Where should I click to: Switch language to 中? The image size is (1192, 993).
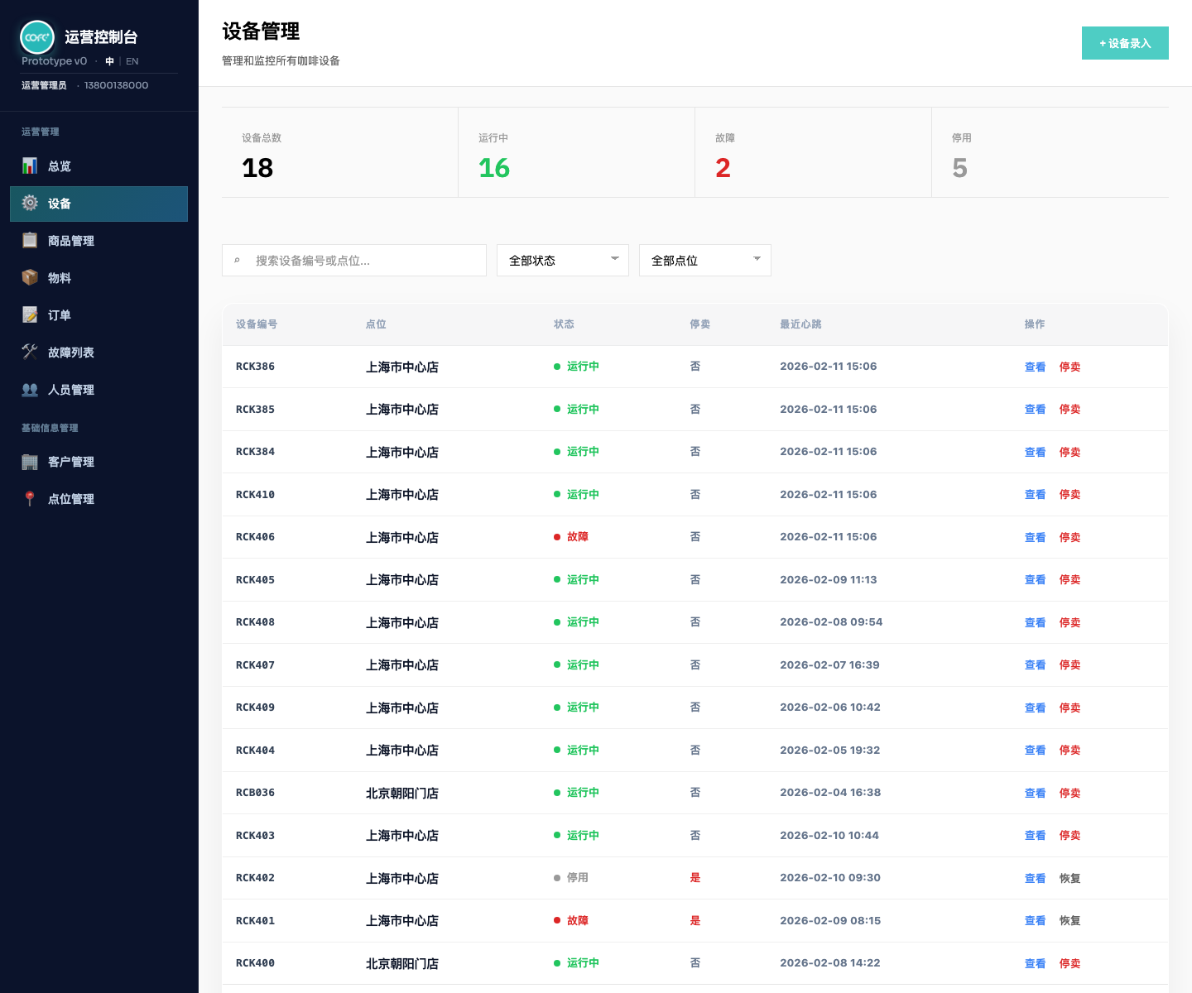click(x=109, y=61)
